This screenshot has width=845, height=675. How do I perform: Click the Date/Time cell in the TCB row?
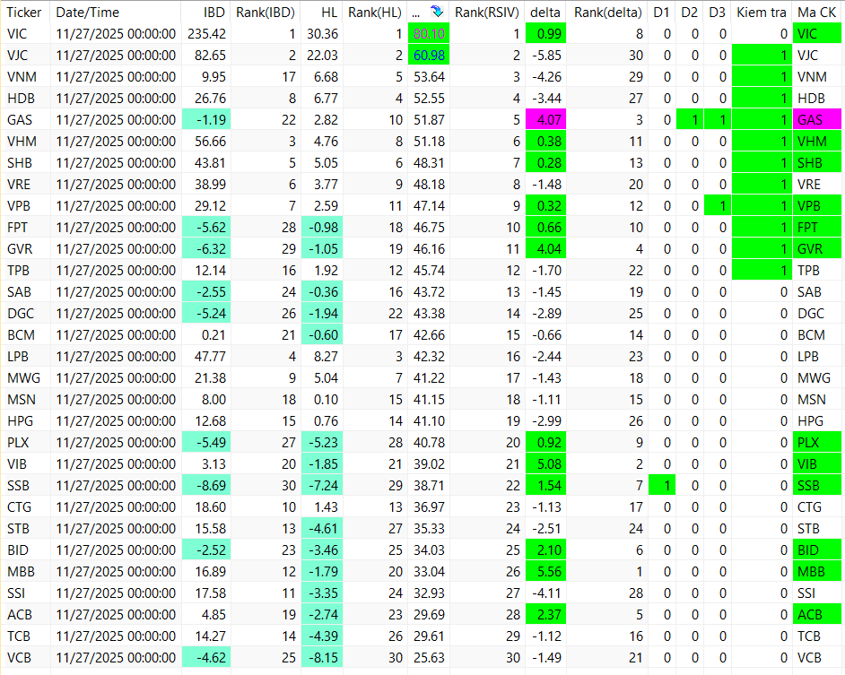pyautogui.click(x=116, y=636)
